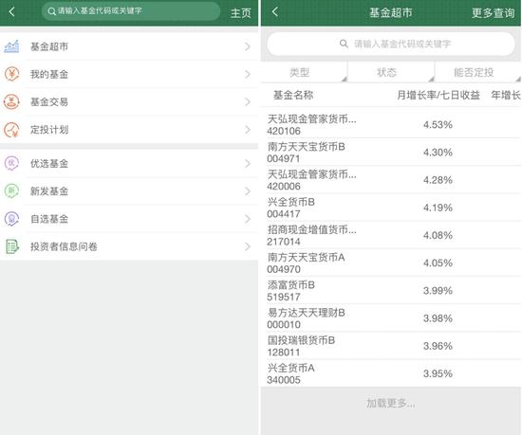Viewport: 522px width, 435px height.
Task: Click the 4.30% yield value
Action: coord(438,153)
